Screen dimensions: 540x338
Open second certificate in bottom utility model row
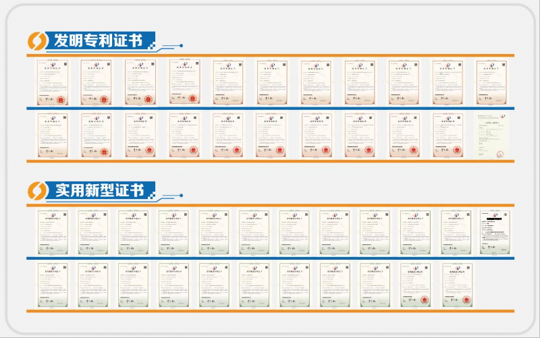coord(92,284)
